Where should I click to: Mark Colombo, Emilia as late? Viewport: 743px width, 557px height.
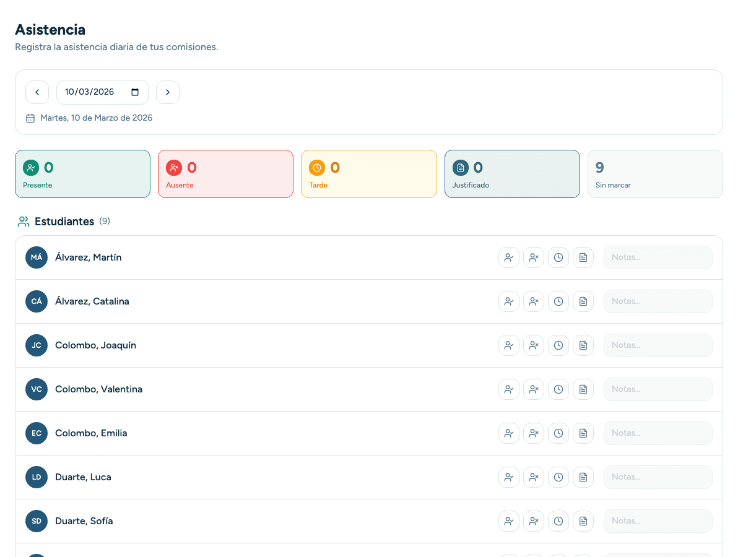coord(558,433)
